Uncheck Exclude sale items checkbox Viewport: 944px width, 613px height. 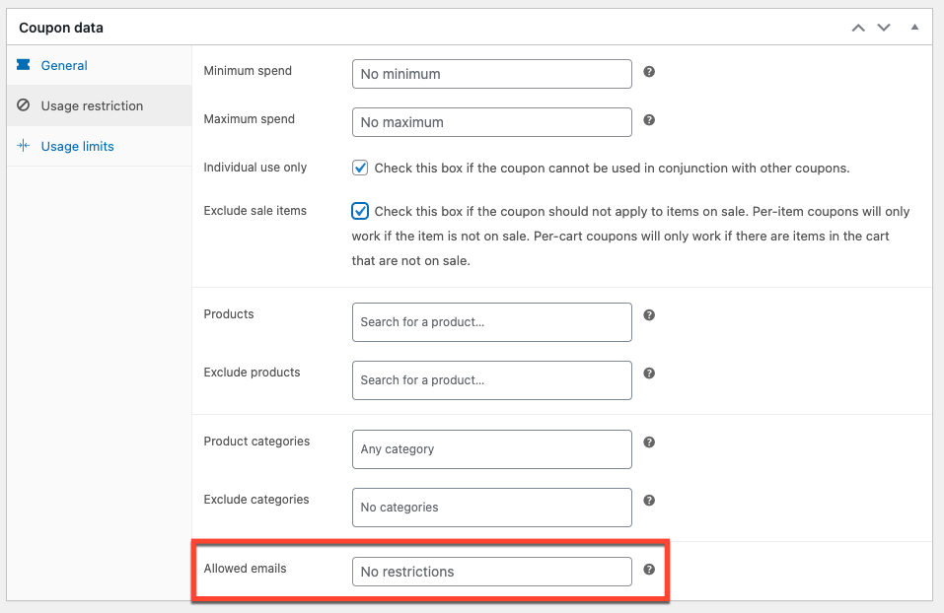click(x=360, y=211)
